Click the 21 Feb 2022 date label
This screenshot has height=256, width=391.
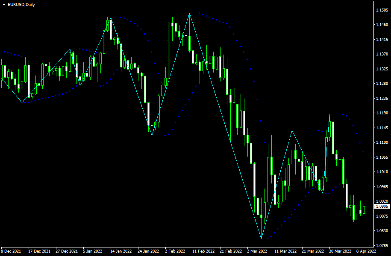231,251
